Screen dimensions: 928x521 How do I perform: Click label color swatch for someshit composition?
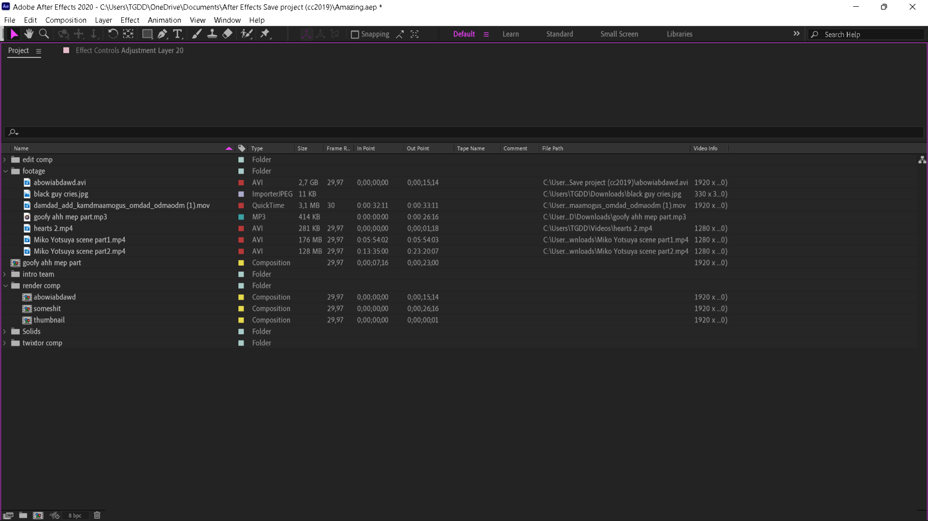tap(241, 308)
